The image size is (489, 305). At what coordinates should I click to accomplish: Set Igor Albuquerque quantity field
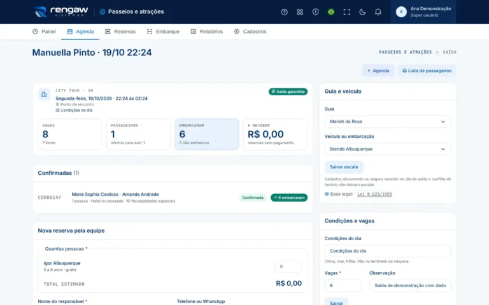(x=288, y=266)
